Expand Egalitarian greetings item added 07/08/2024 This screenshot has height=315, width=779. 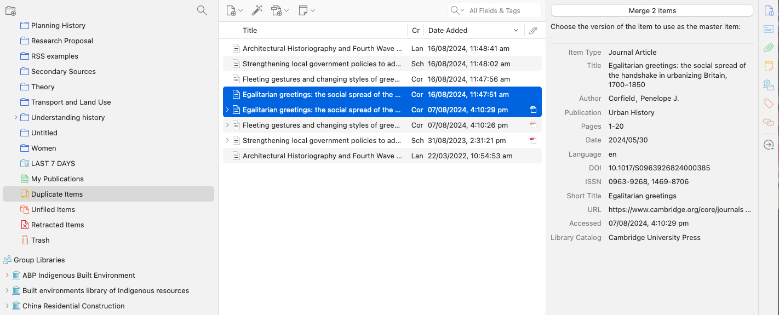pos(227,110)
